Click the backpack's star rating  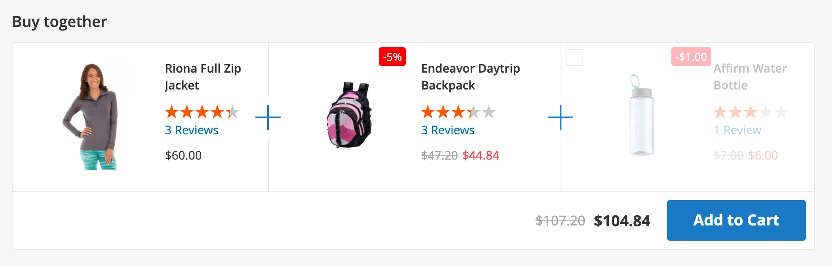point(456,113)
